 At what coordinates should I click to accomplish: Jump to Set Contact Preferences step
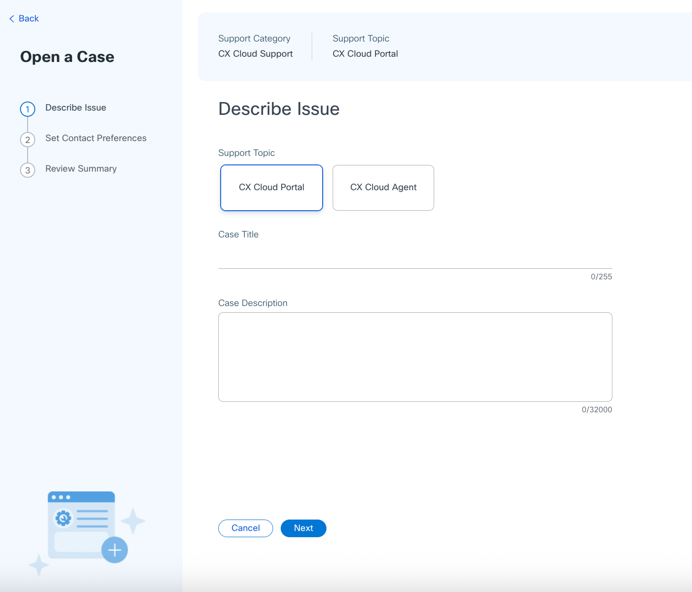[x=96, y=138]
